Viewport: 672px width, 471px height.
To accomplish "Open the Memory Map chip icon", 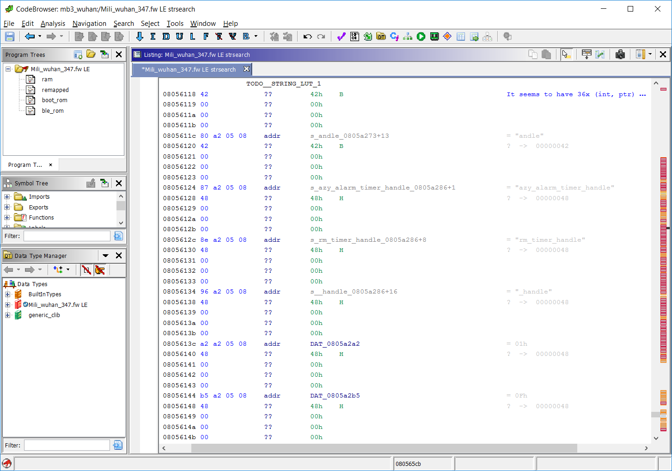I will (434, 37).
